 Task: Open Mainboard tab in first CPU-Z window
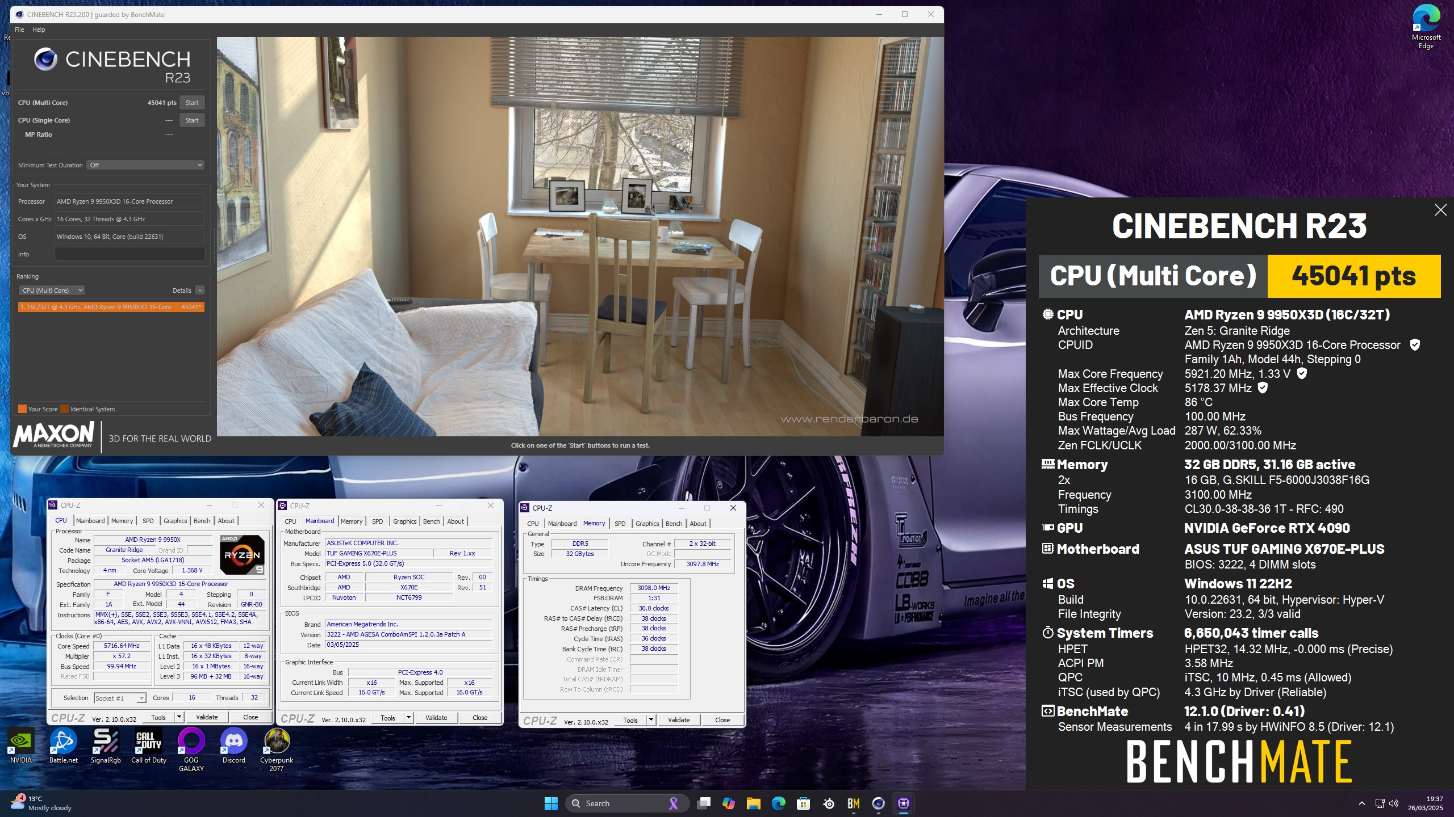(90, 521)
